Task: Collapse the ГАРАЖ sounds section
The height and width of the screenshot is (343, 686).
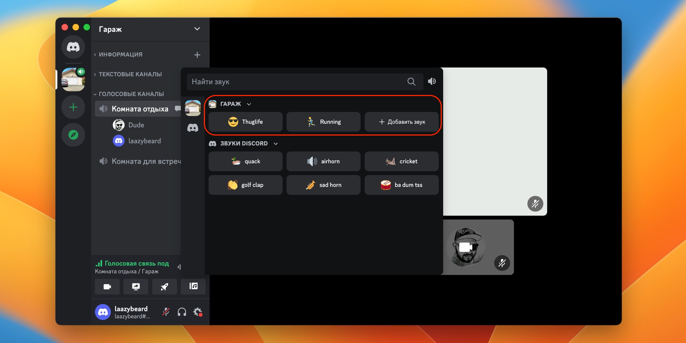Action: tap(249, 104)
